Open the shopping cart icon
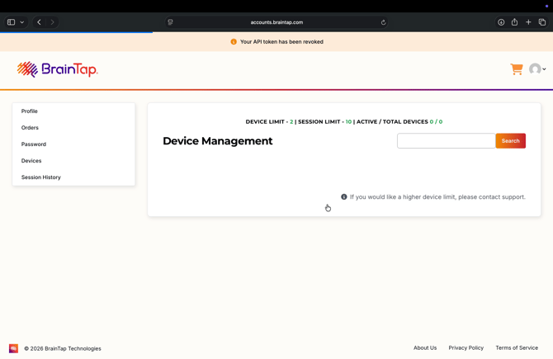The width and height of the screenshot is (553, 359). pos(517,69)
